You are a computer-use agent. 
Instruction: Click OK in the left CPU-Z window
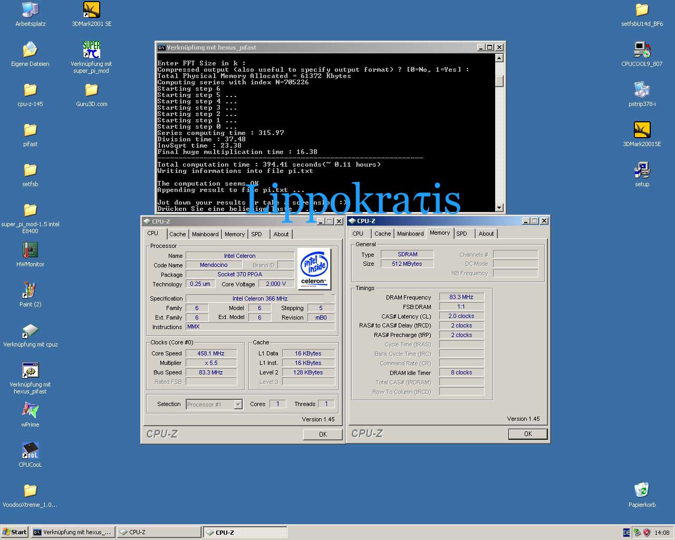point(323,435)
